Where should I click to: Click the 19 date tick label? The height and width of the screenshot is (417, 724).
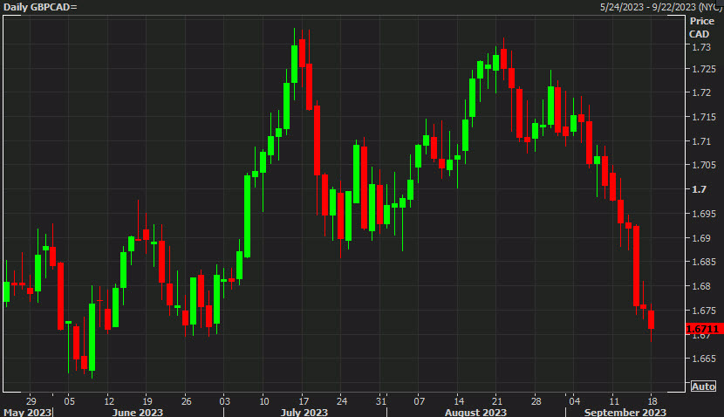147,400
